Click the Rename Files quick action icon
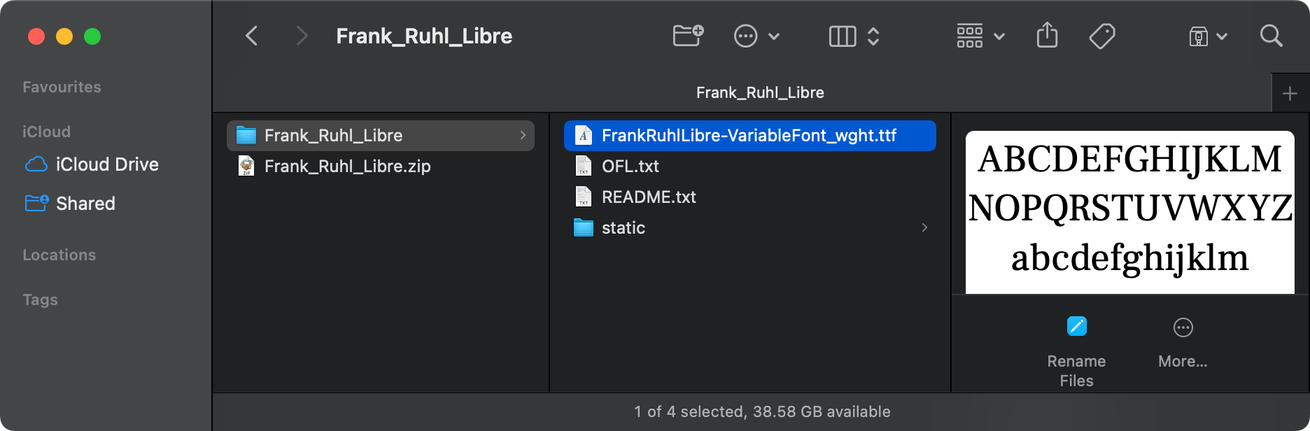Image resolution: width=1310 pixels, height=431 pixels. [x=1076, y=326]
